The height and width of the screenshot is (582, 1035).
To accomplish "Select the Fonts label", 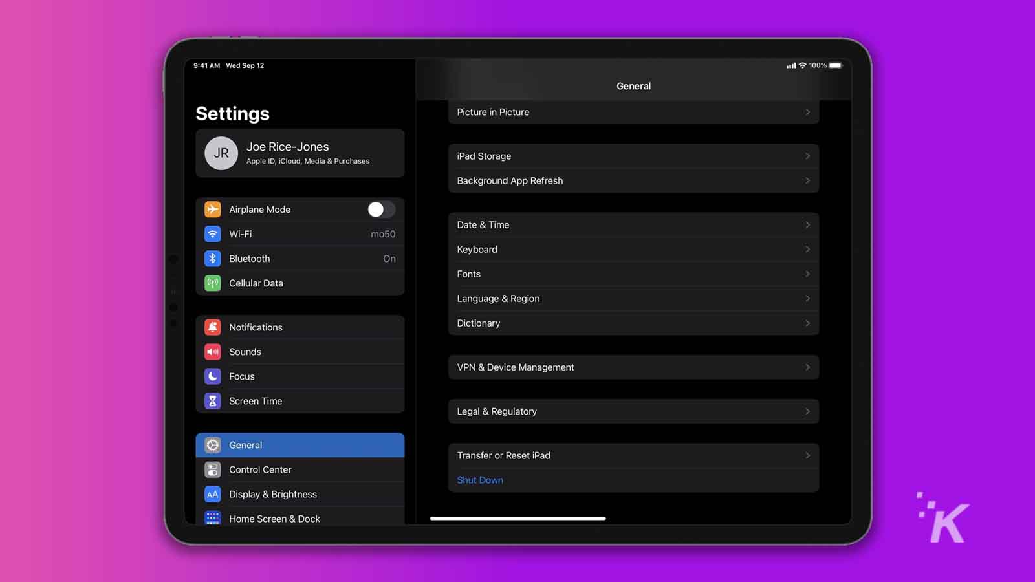I will click(x=469, y=274).
